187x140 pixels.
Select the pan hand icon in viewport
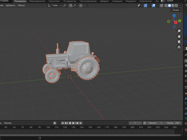pyautogui.click(x=179, y=36)
